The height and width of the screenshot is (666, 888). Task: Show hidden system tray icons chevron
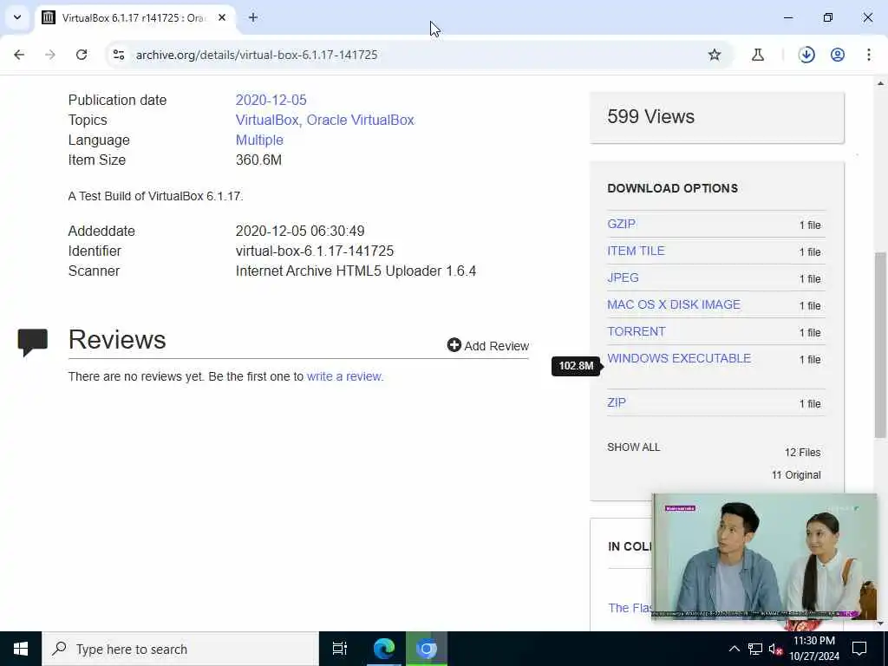point(734,649)
